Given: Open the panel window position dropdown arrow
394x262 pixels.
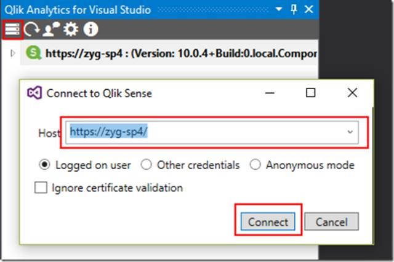Looking at the screenshot, I should click(x=278, y=9).
